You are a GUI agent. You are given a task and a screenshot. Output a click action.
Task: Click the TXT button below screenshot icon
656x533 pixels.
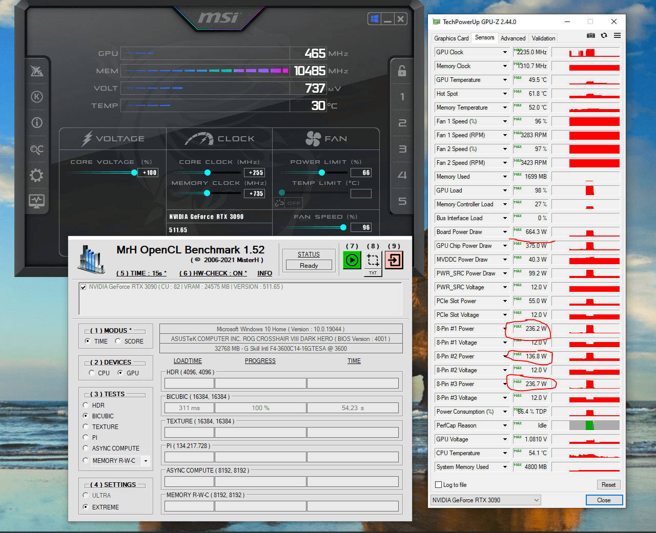[x=373, y=273]
